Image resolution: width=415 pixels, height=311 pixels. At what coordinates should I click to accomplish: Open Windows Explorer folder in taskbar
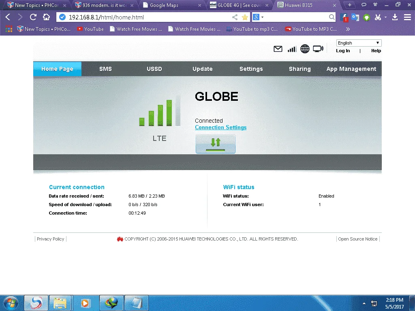pos(60,303)
